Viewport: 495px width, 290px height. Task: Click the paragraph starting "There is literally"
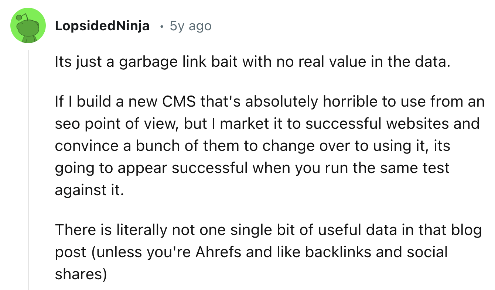[269, 252]
